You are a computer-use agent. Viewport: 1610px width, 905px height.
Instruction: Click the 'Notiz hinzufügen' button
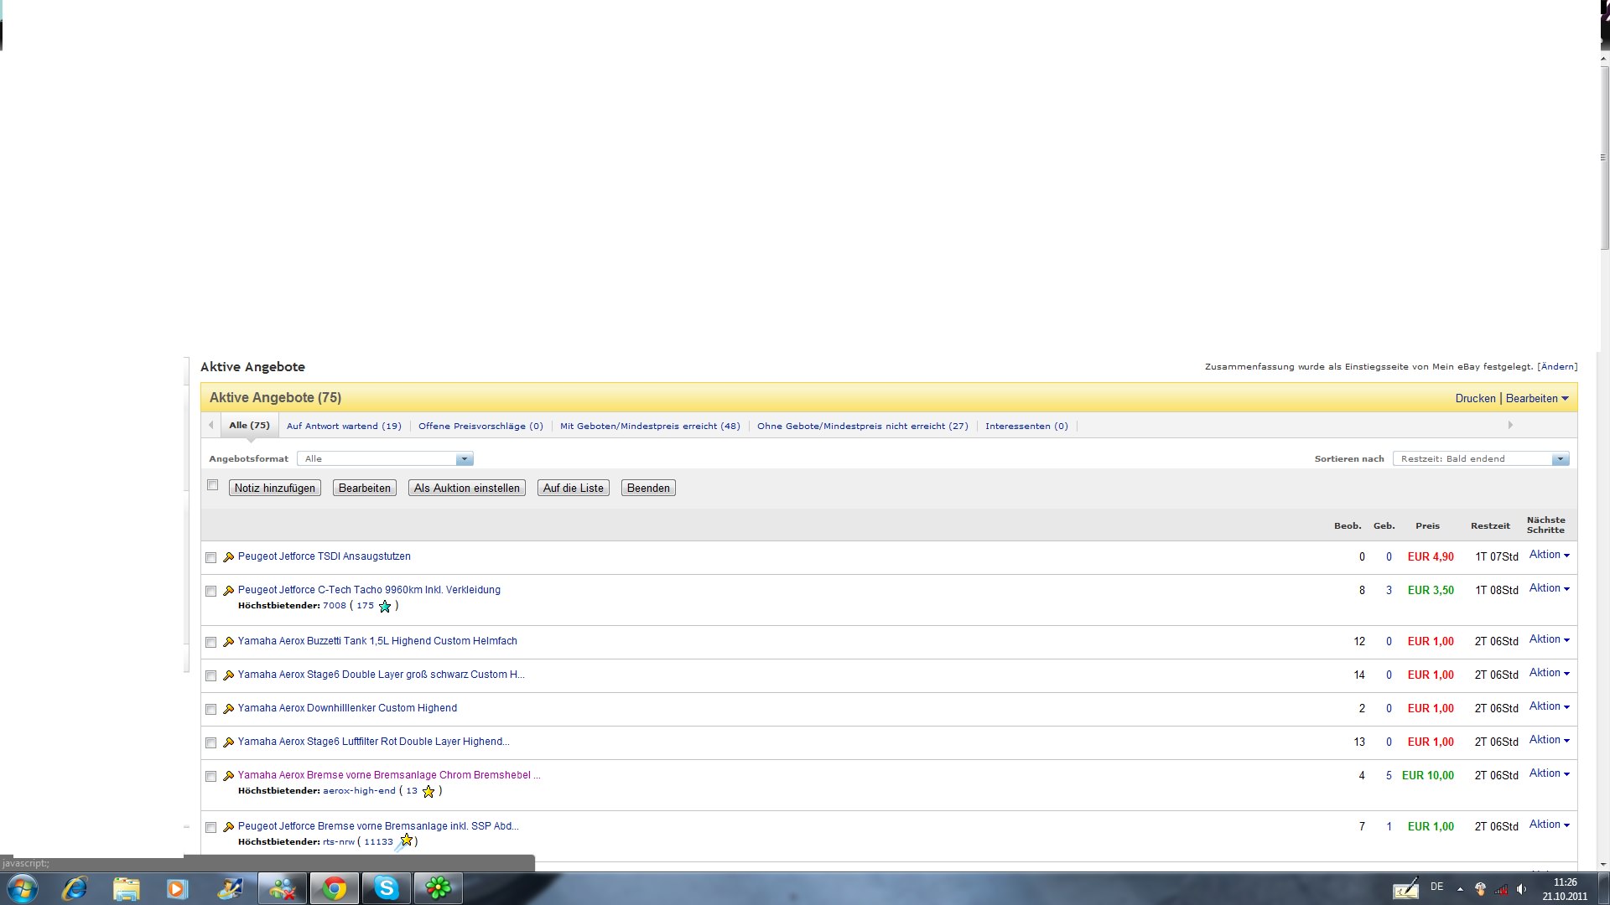[275, 489]
